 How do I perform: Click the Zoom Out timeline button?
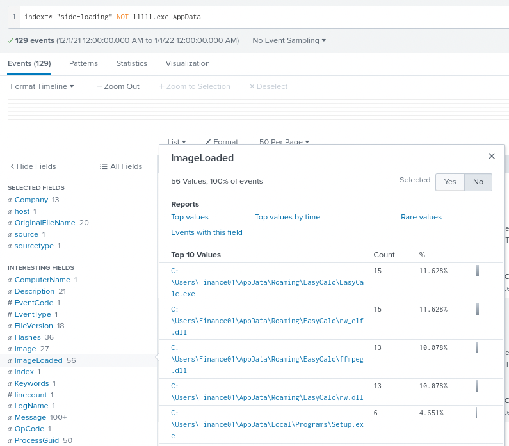[118, 86]
